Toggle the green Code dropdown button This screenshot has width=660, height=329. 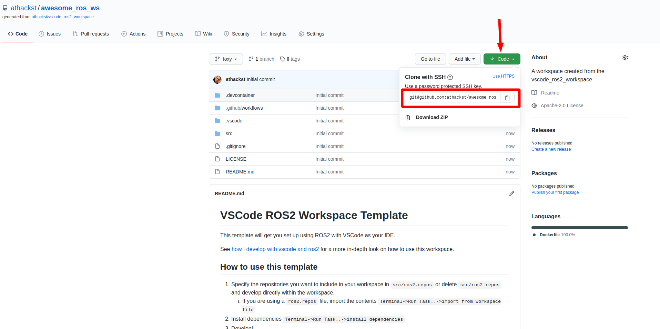501,59
